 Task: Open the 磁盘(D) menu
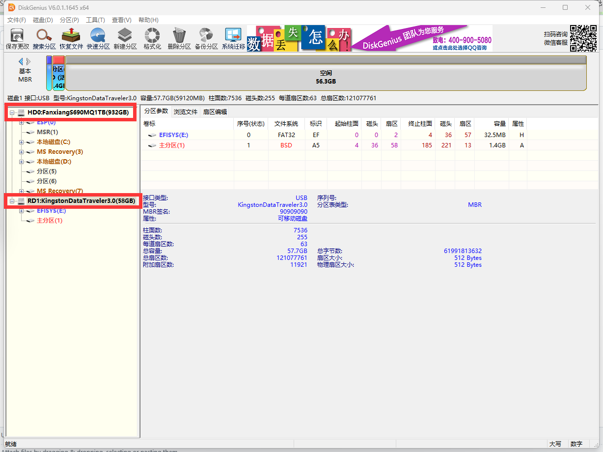tap(43, 20)
